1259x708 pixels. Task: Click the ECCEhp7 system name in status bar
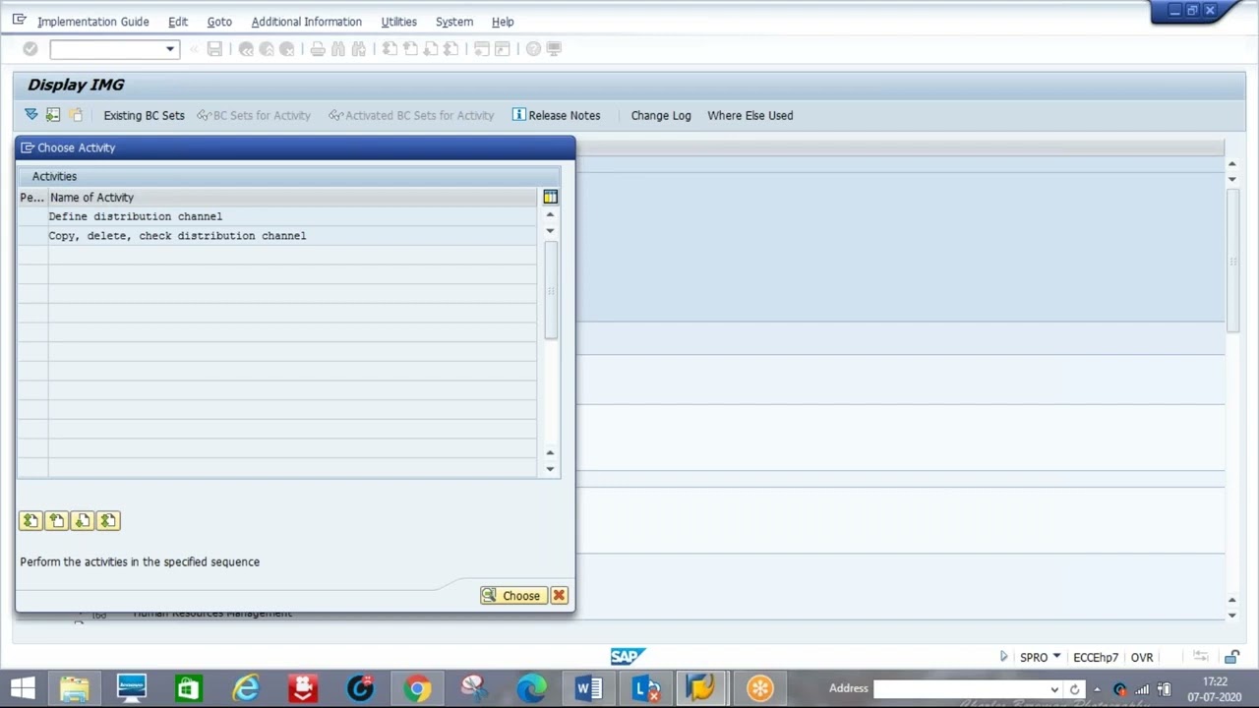tap(1096, 657)
